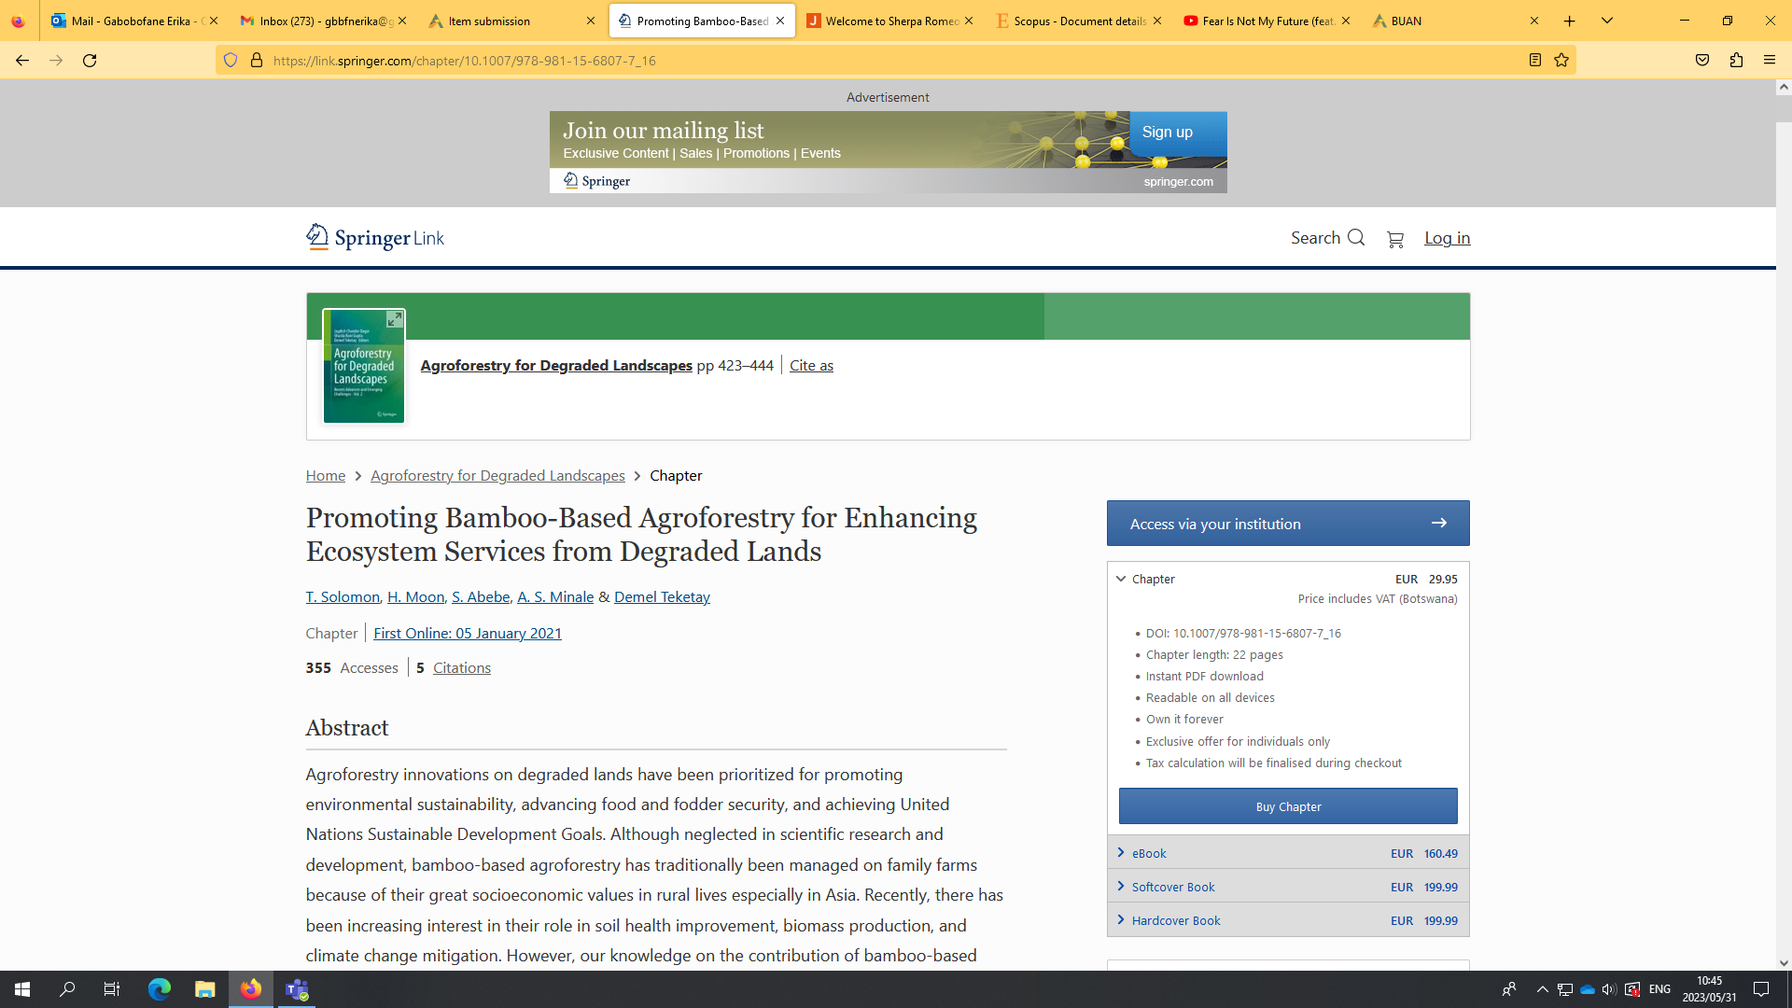Click the volume speaker tray icon
1792x1008 pixels.
point(1609,989)
